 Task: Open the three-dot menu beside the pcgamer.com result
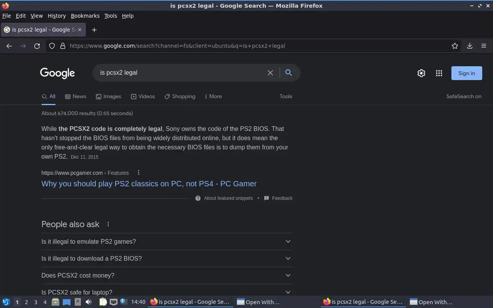click(139, 173)
